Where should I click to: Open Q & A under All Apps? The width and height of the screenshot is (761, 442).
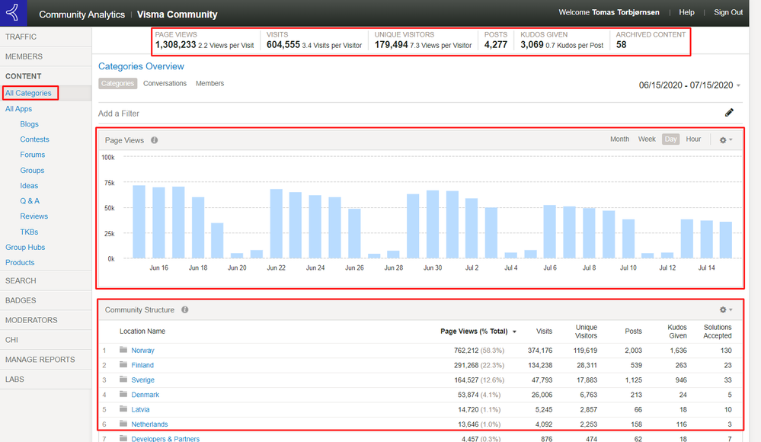point(30,201)
